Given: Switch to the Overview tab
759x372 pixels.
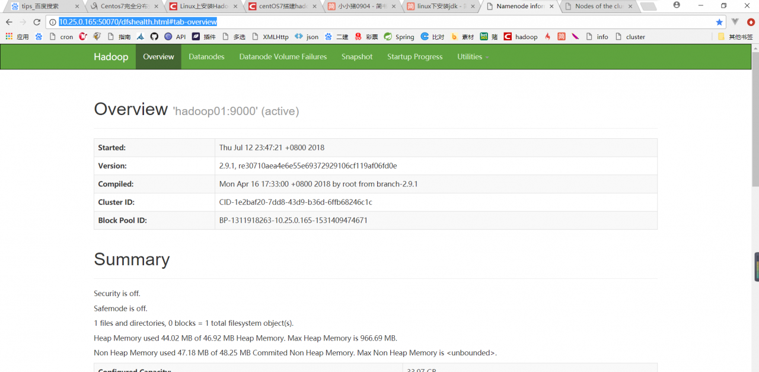Looking at the screenshot, I should 158,57.
